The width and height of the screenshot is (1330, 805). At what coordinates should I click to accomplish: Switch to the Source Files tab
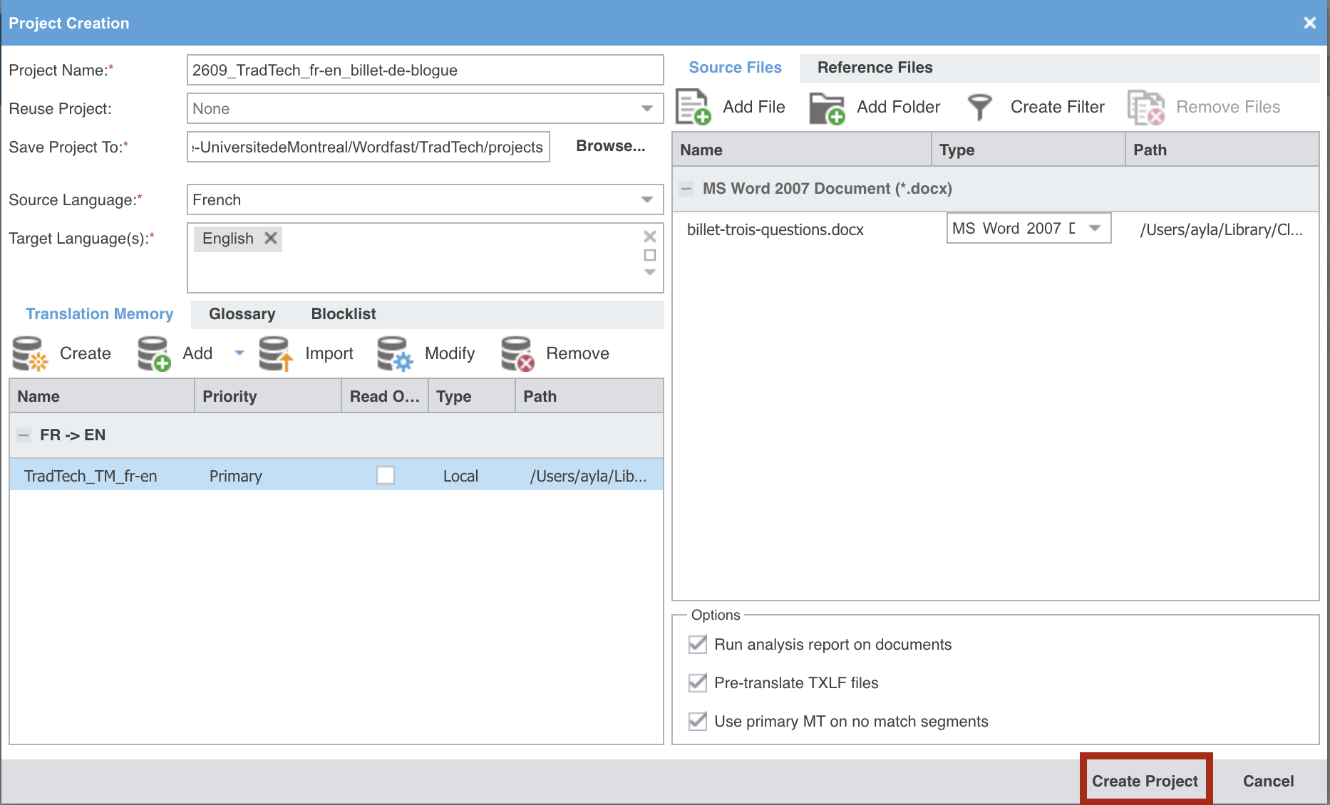[x=735, y=68]
